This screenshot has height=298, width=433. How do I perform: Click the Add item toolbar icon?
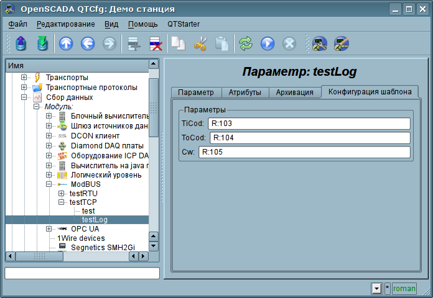point(133,43)
